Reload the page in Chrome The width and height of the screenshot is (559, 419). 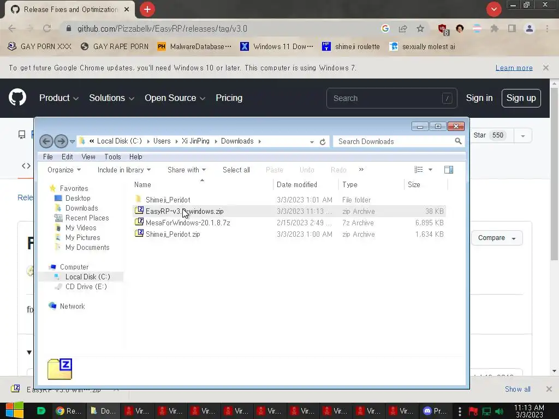click(47, 28)
